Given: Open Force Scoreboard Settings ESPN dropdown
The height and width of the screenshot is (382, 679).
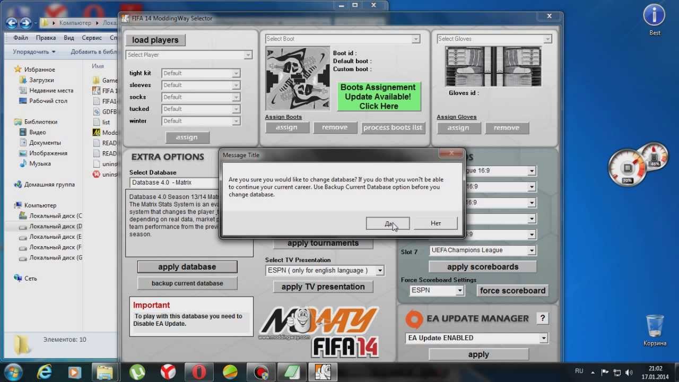Looking at the screenshot, I should 460,290.
